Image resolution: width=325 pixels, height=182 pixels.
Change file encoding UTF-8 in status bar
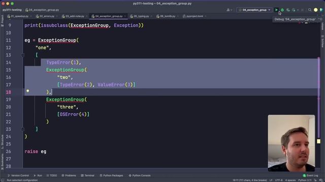(x=279, y=180)
